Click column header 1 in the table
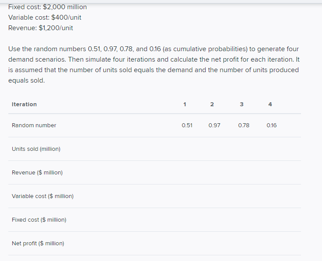 (185, 104)
